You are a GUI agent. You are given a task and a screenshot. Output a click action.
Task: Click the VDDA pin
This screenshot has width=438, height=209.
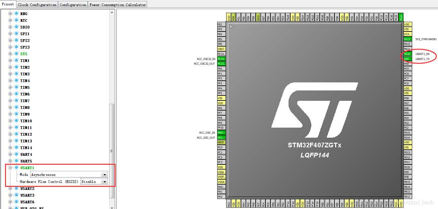(222, 182)
